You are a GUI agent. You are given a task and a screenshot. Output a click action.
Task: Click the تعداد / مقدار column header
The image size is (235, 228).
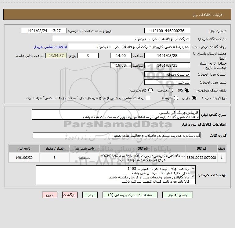tap(55, 148)
